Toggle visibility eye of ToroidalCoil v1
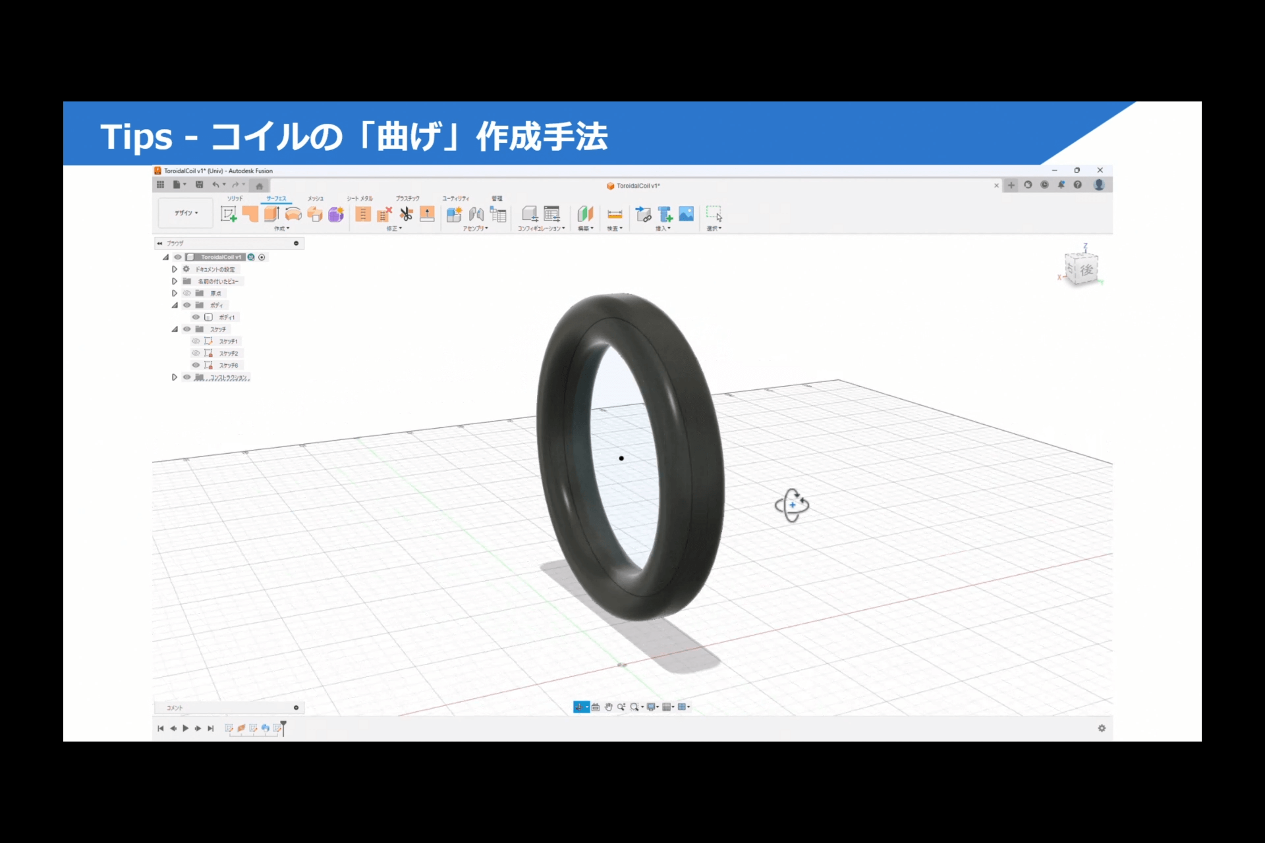The height and width of the screenshot is (843, 1265). coord(178,258)
